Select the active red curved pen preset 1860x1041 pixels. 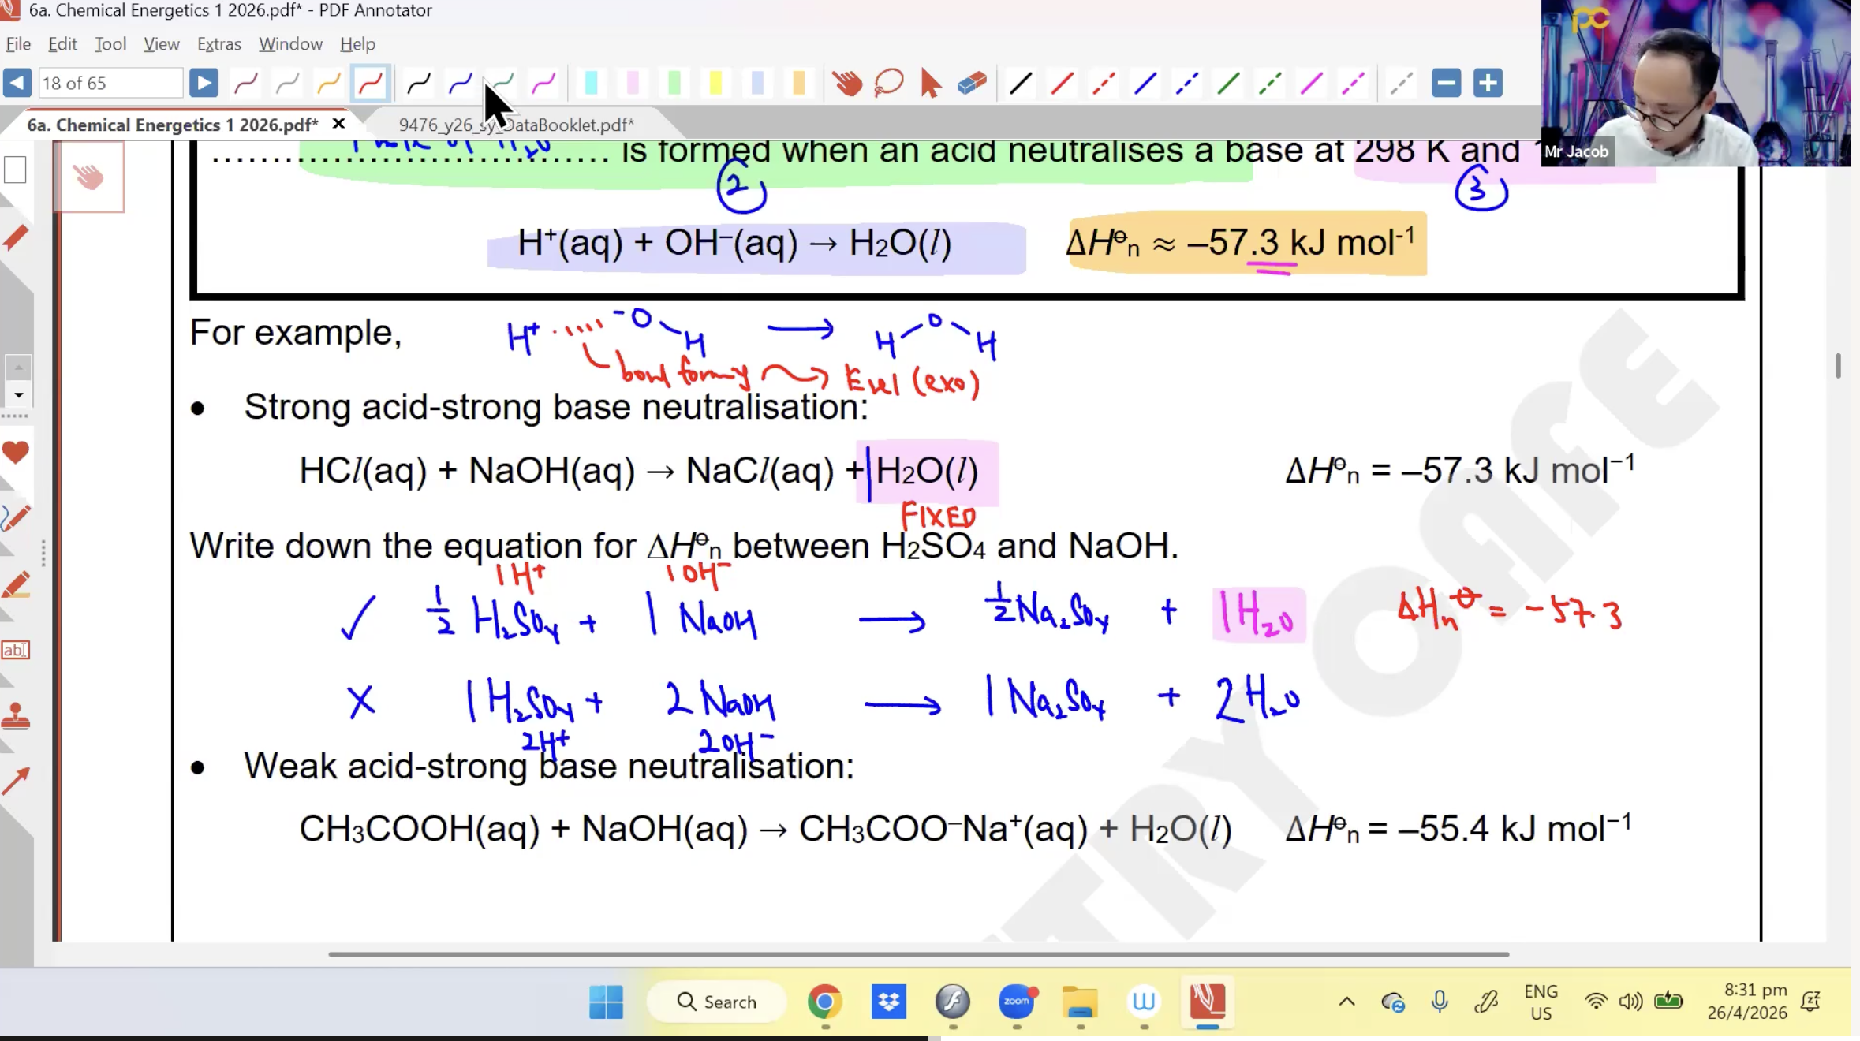[x=370, y=83]
